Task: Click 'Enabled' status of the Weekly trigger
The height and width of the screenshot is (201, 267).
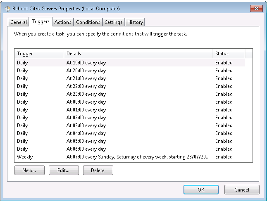Action: coord(224,156)
